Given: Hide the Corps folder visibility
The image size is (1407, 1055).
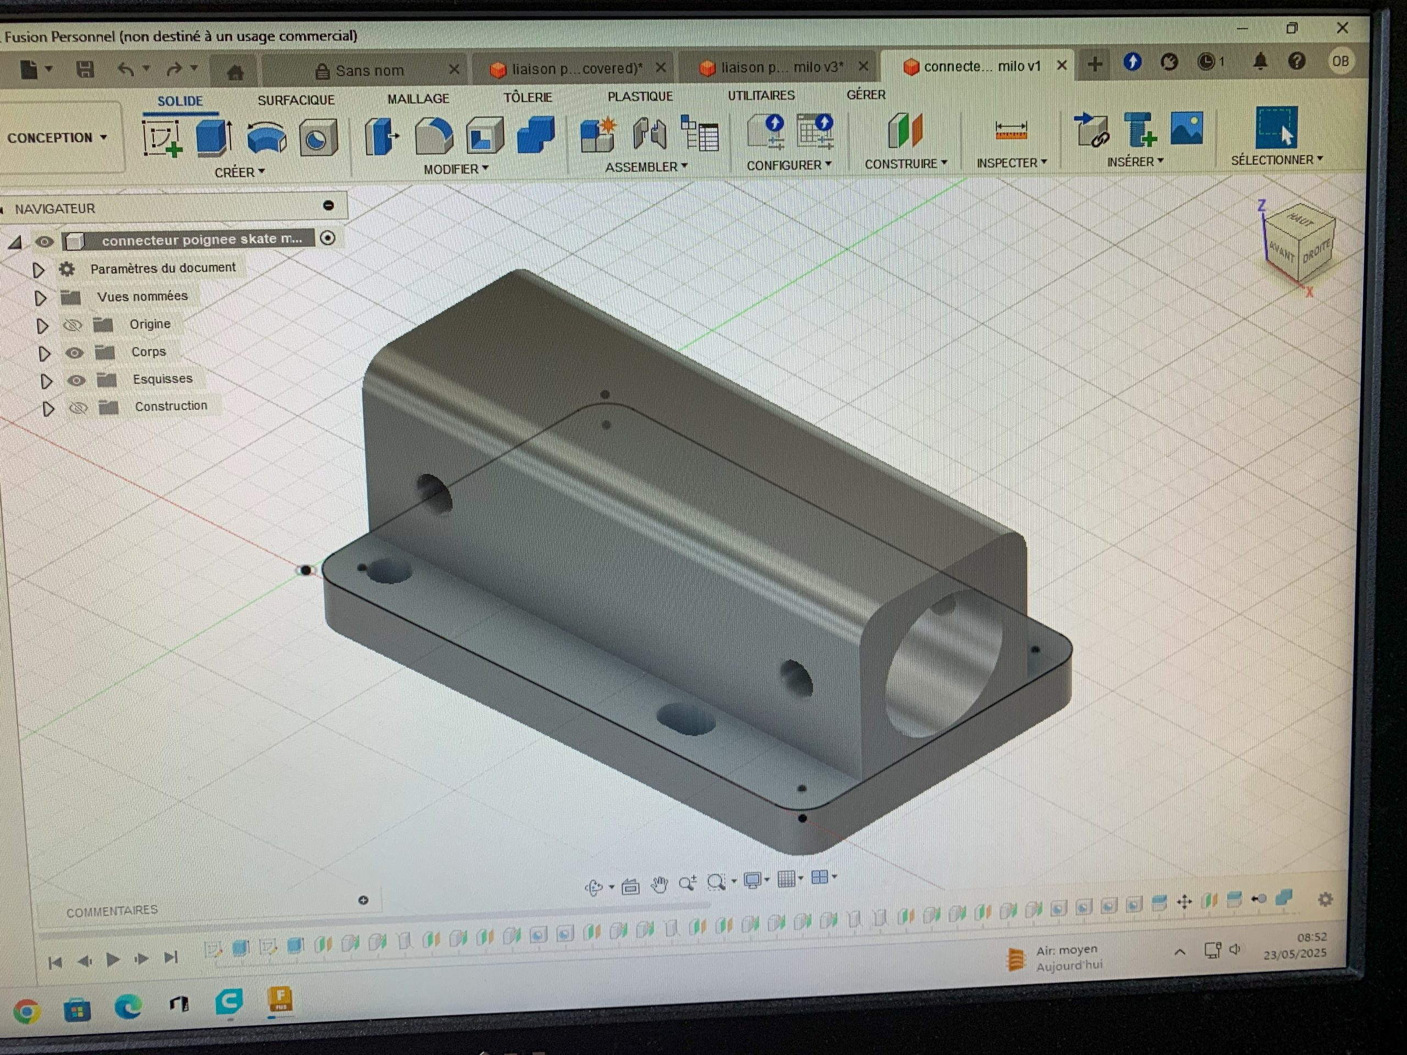Looking at the screenshot, I should 74,353.
